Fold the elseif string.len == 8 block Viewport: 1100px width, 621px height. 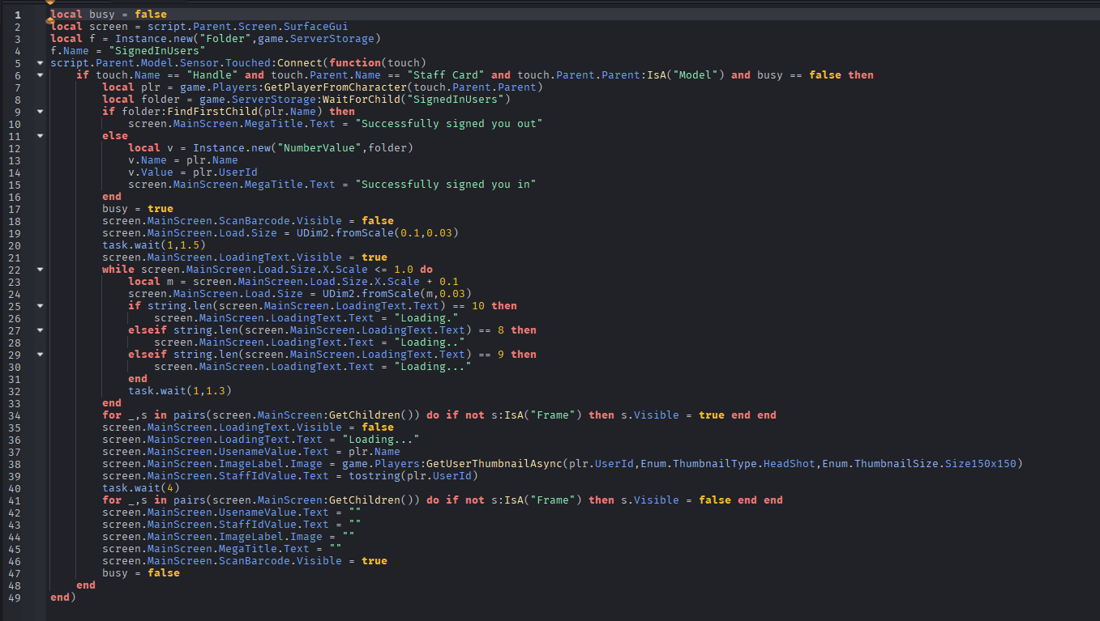click(x=40, y=330)
